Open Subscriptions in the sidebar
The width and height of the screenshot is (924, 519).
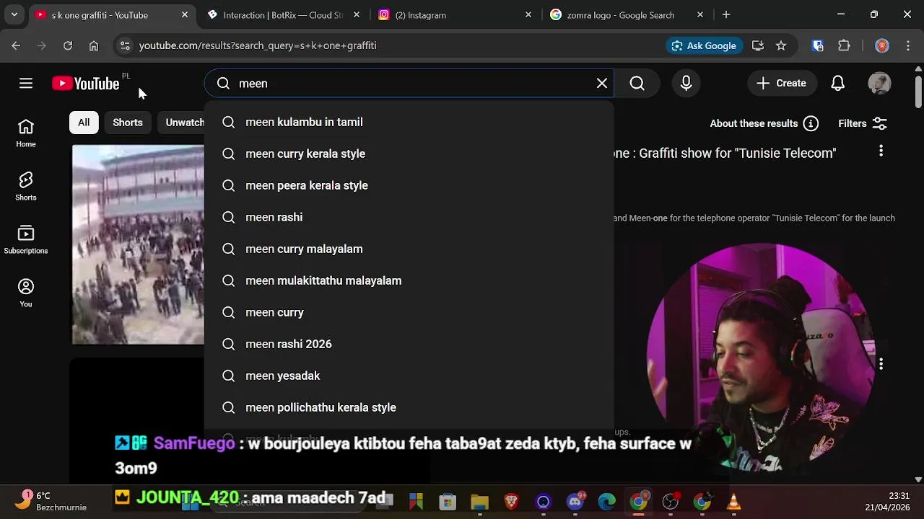point(26,240)
